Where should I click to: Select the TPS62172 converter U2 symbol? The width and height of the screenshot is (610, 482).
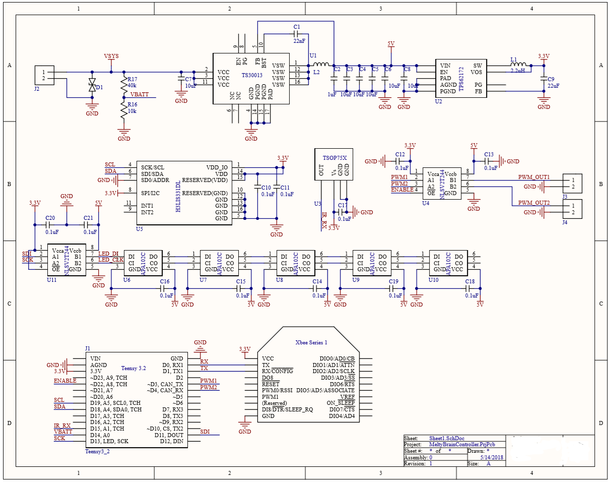[x=462, y=78]
